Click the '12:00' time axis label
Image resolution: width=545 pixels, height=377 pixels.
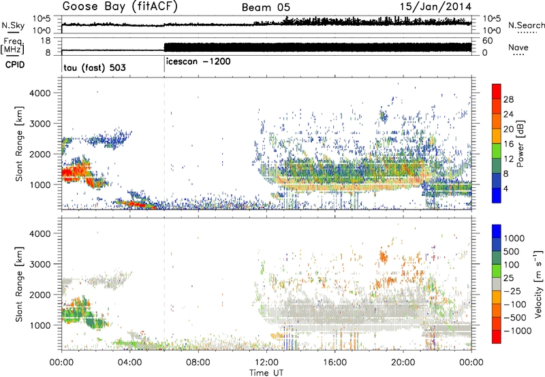(x=266, y=363)
